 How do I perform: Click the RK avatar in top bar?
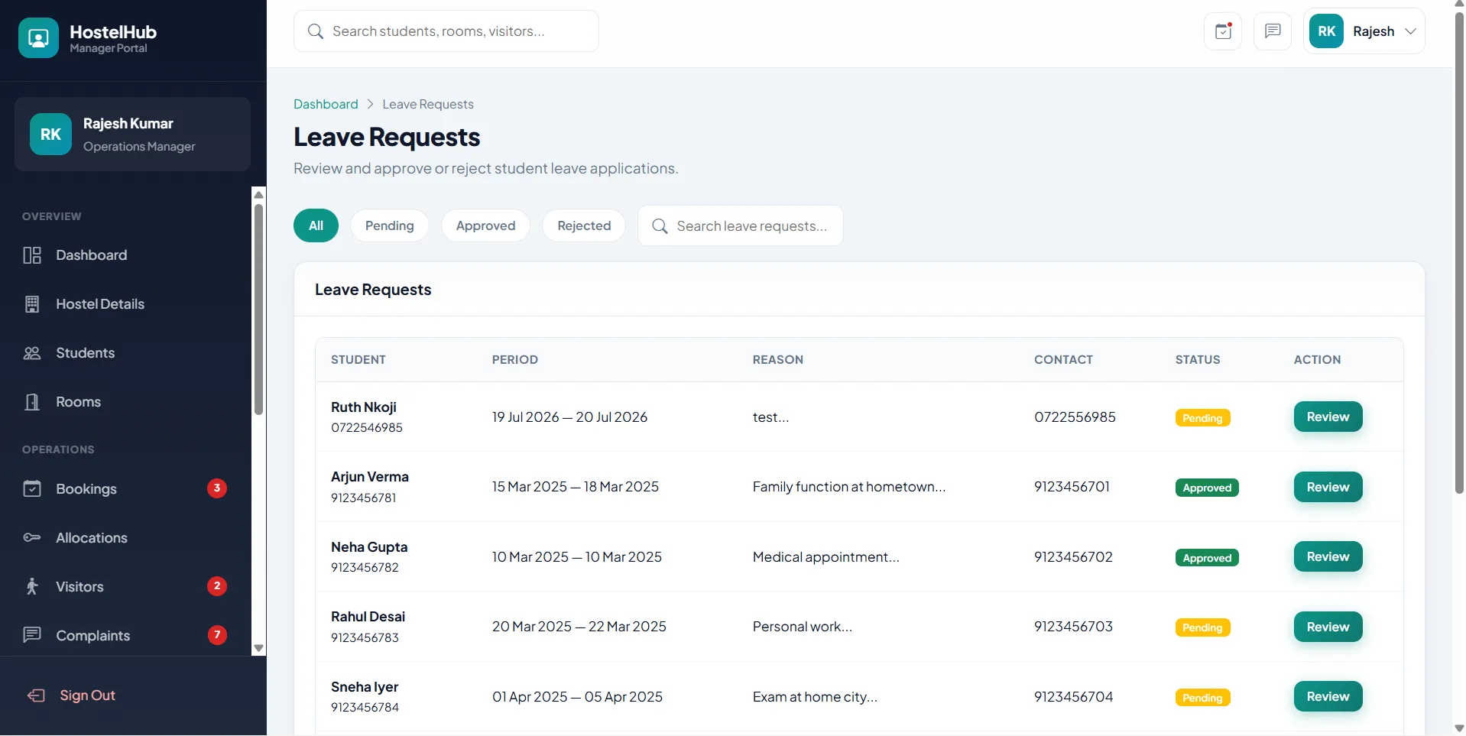(x=1326, y=31)
